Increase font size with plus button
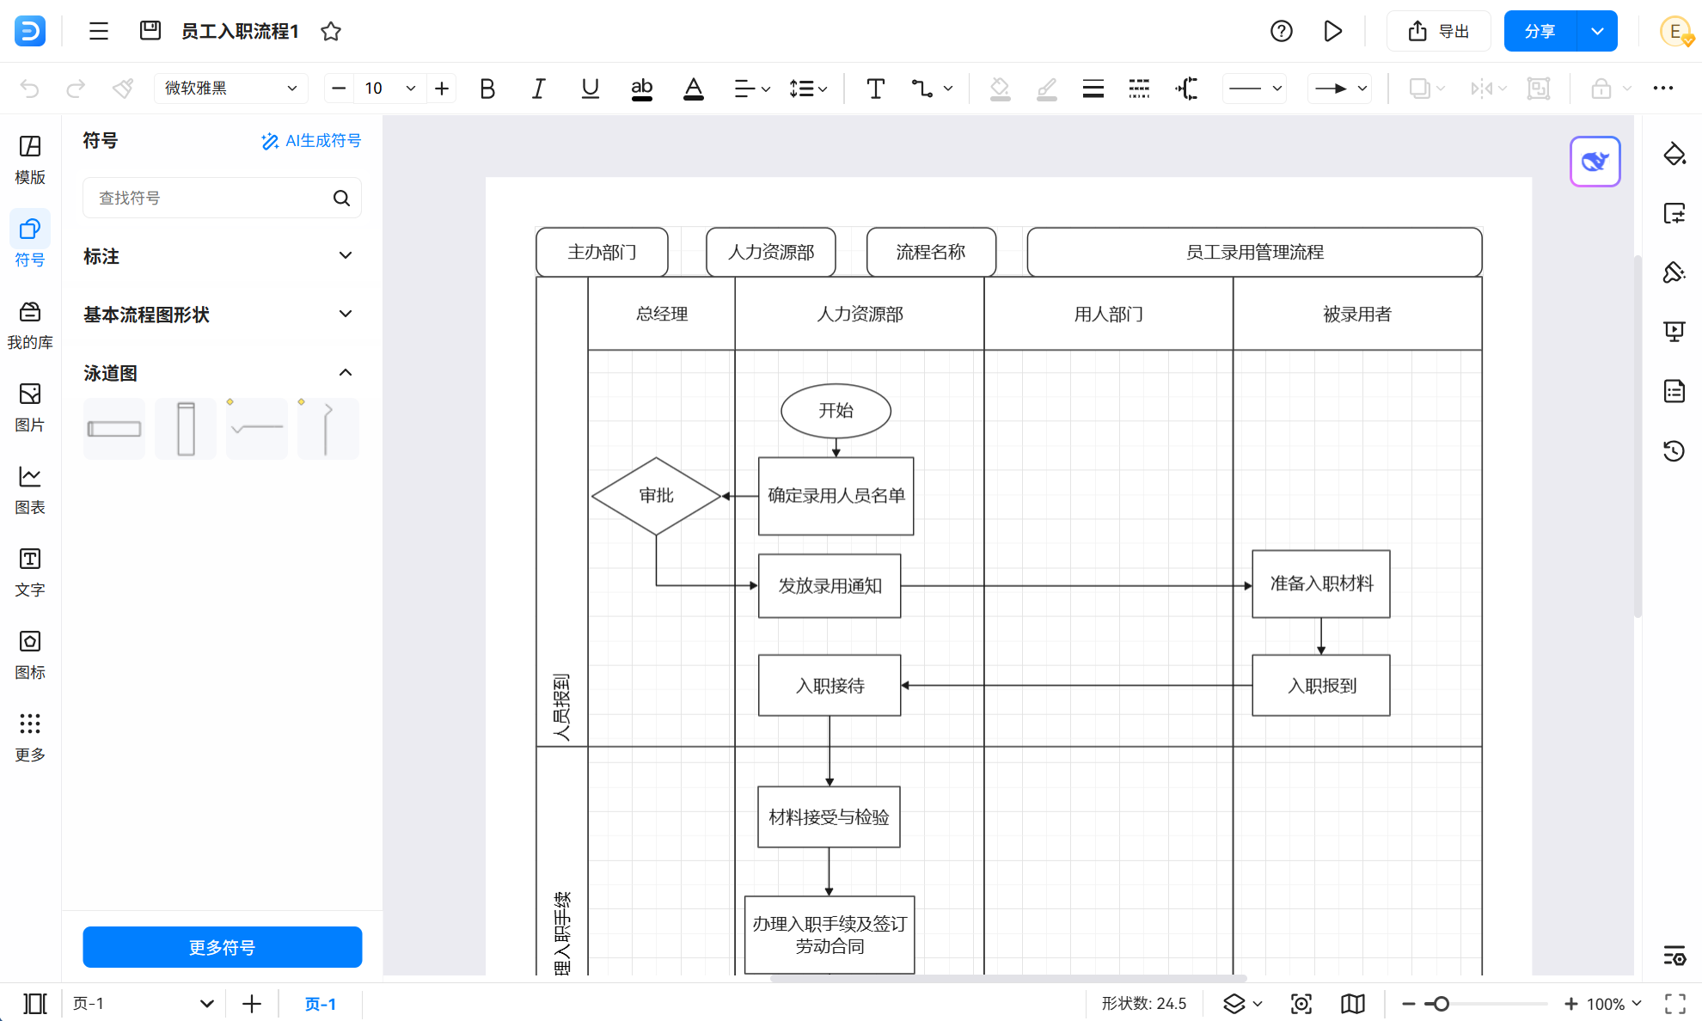Screen dimensions: 1702x1021 442,89
